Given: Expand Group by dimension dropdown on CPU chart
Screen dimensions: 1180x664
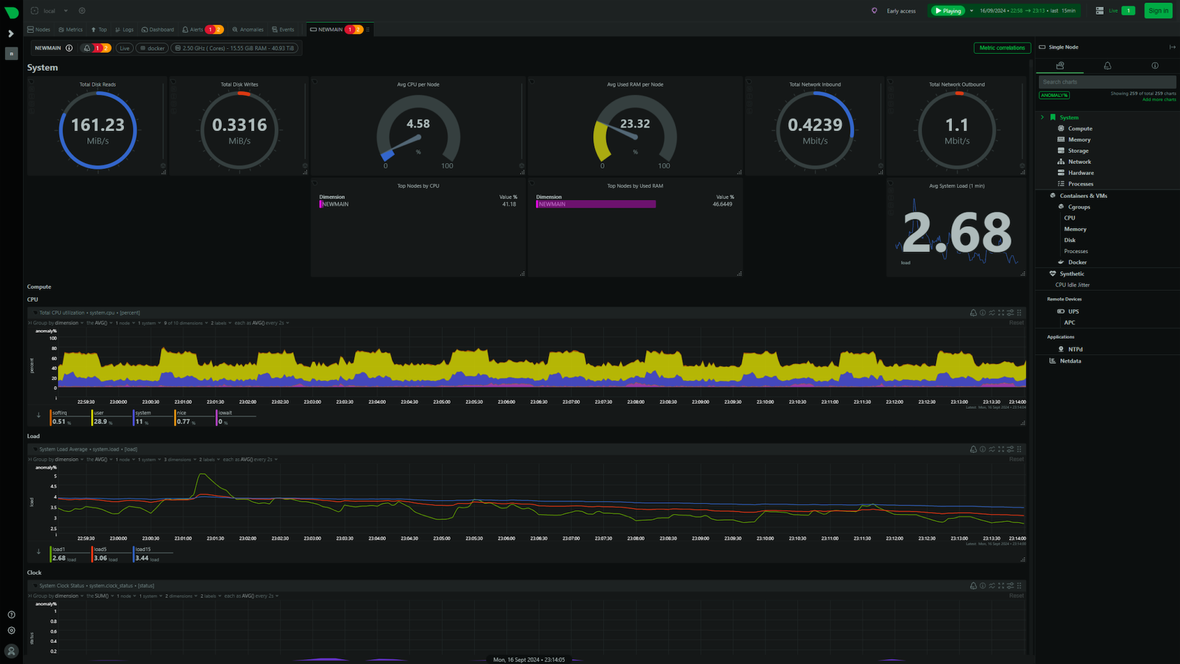Looking at the screenshot, I should click(68, 323).
